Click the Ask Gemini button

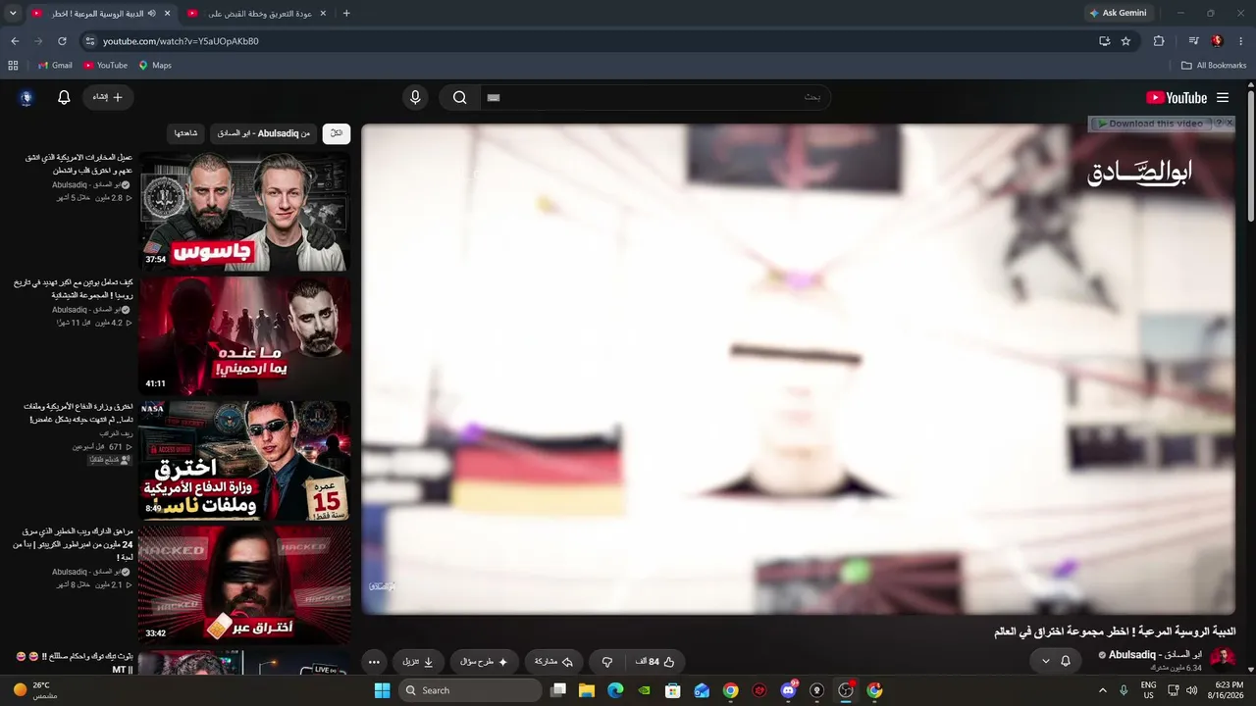[x=1120, y=13]
